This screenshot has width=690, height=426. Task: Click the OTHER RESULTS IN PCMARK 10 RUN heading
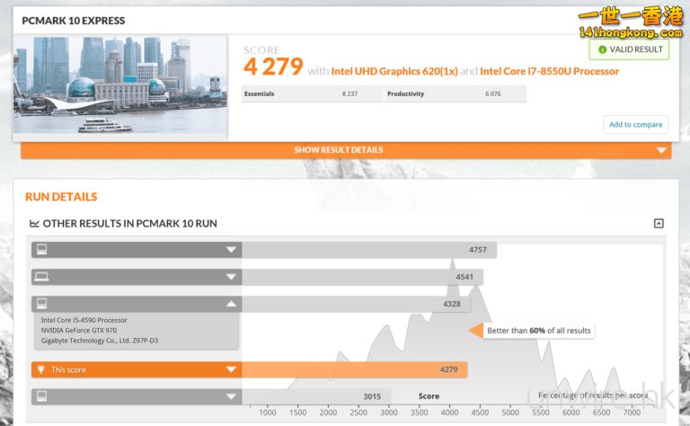coord(129,224)
